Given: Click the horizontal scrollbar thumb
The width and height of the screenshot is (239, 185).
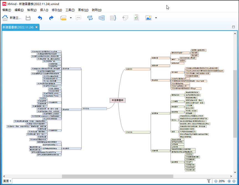Looking at the screenshot, I should [x=118, y=176].
